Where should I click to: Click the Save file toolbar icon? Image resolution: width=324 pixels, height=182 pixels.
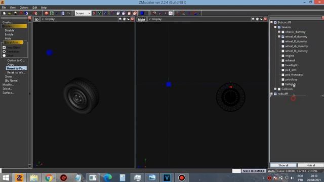pos(15,13)
